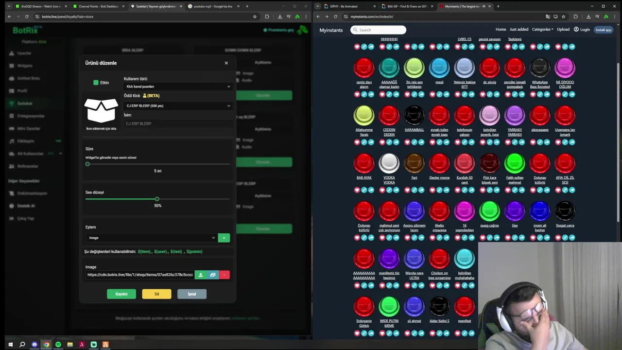Click the yellow Sil button
The width and height of the screenshot is (622, 350).
pyautogui.click(x=156, y=294)
